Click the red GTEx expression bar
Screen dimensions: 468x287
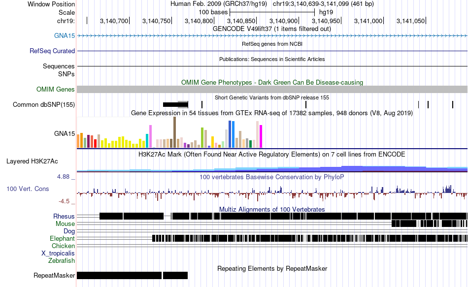[x=95, y=144]
